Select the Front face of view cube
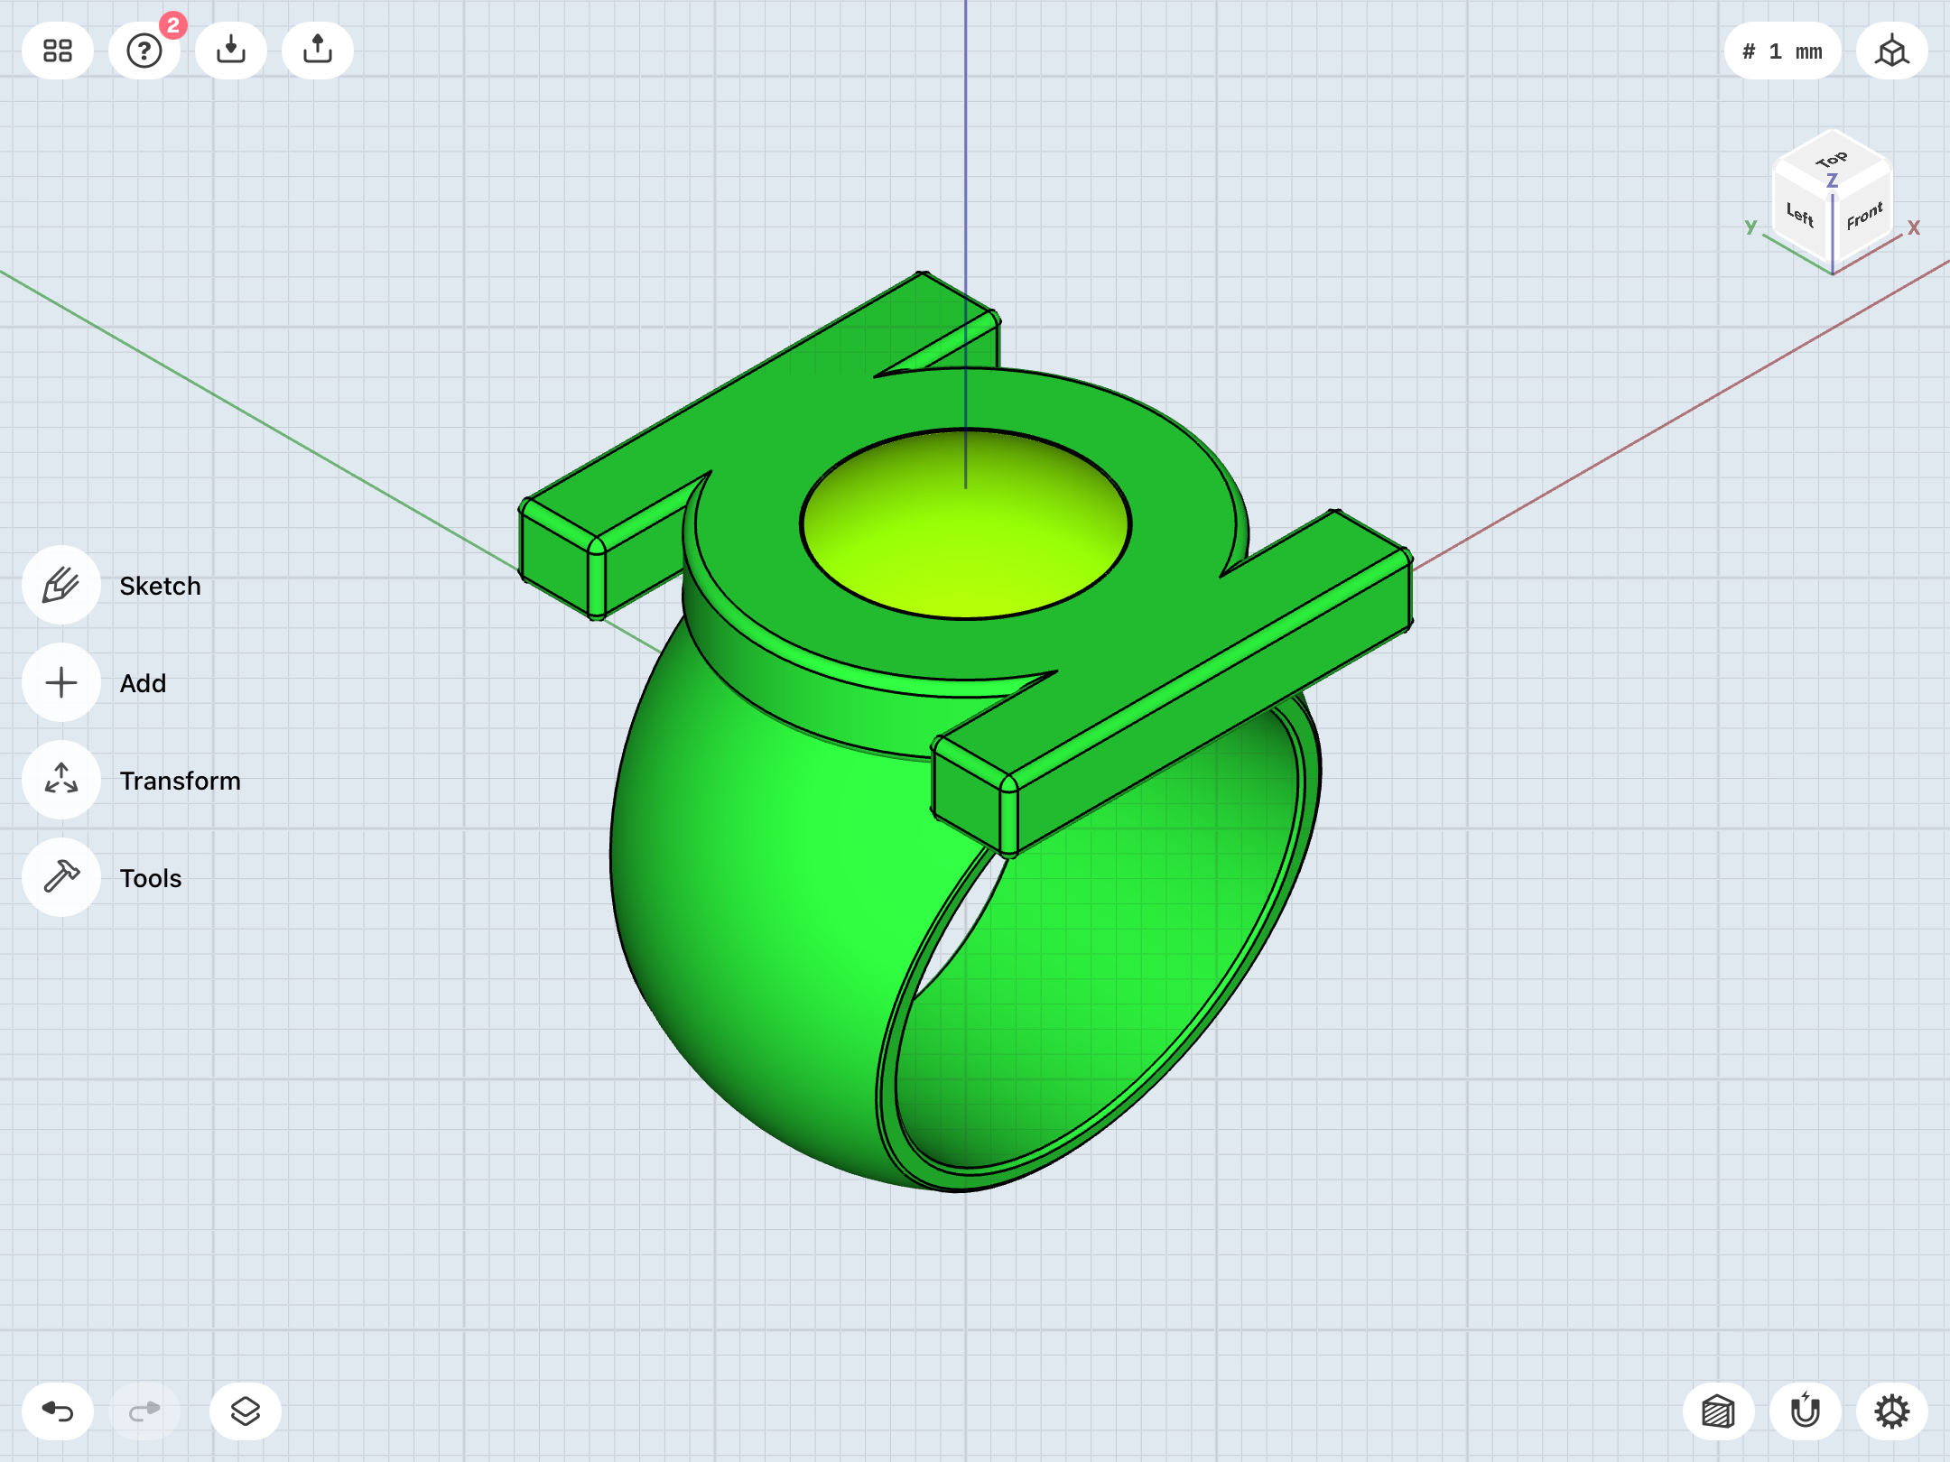 click(x=1863, y=217)
